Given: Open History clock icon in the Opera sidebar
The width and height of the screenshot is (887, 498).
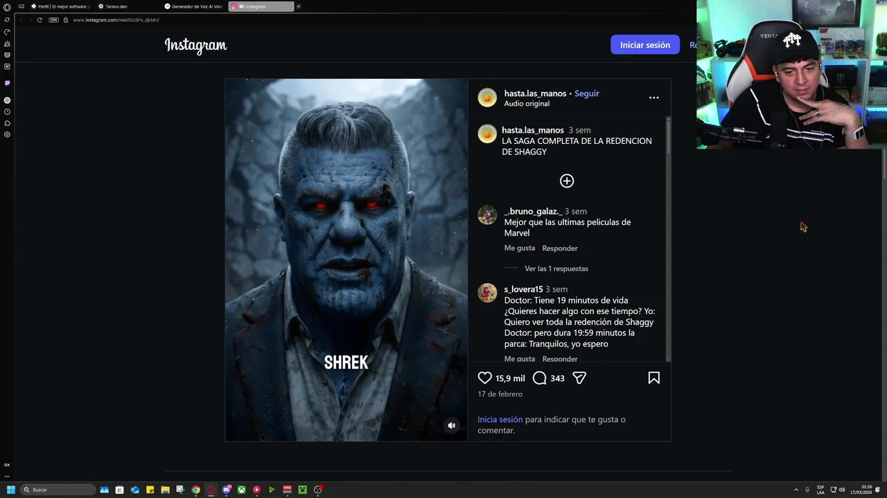Looking at the screenshot, I should 7,112.
